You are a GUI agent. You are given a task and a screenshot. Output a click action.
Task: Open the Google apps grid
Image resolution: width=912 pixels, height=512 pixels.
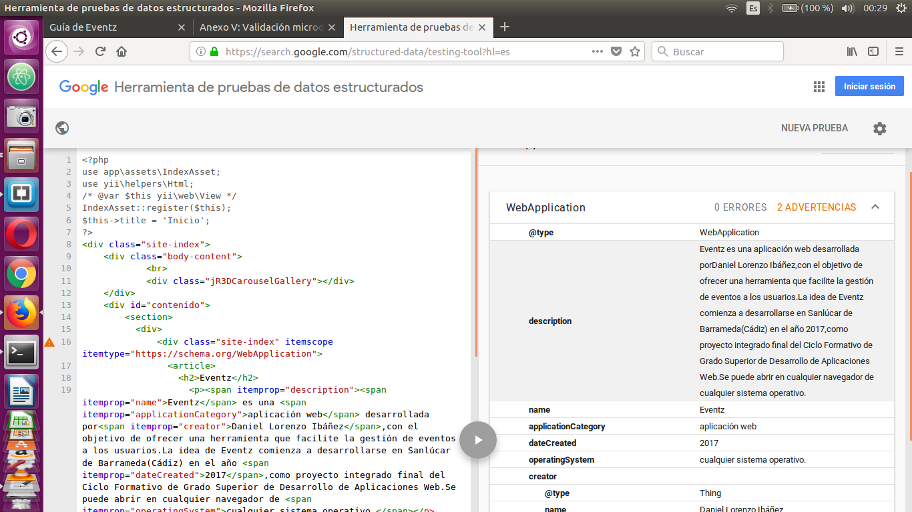(819, 87)
